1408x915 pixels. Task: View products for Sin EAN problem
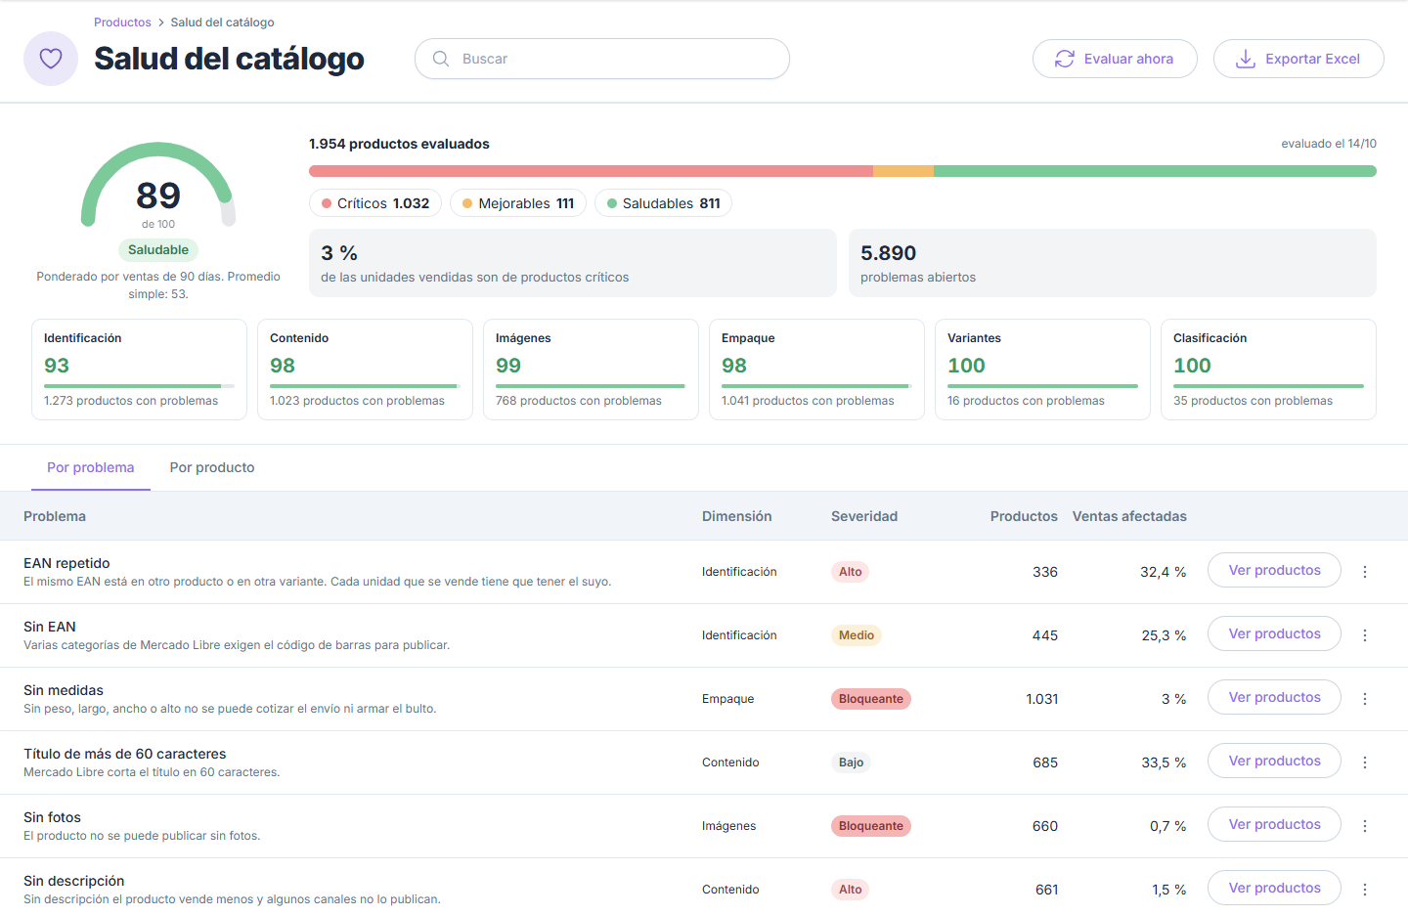(x=1274, y=633)
